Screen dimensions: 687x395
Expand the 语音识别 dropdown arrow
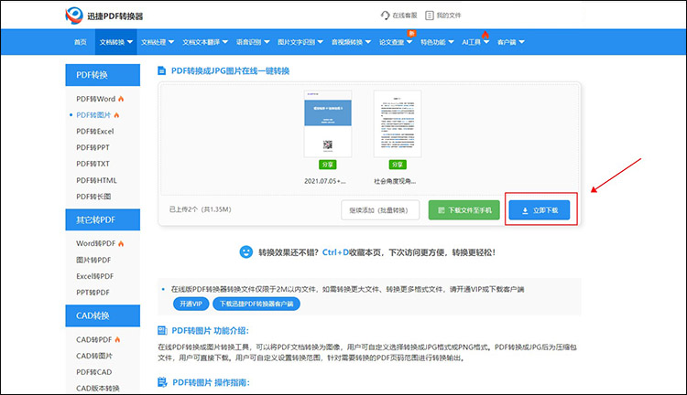pos(267,42)
